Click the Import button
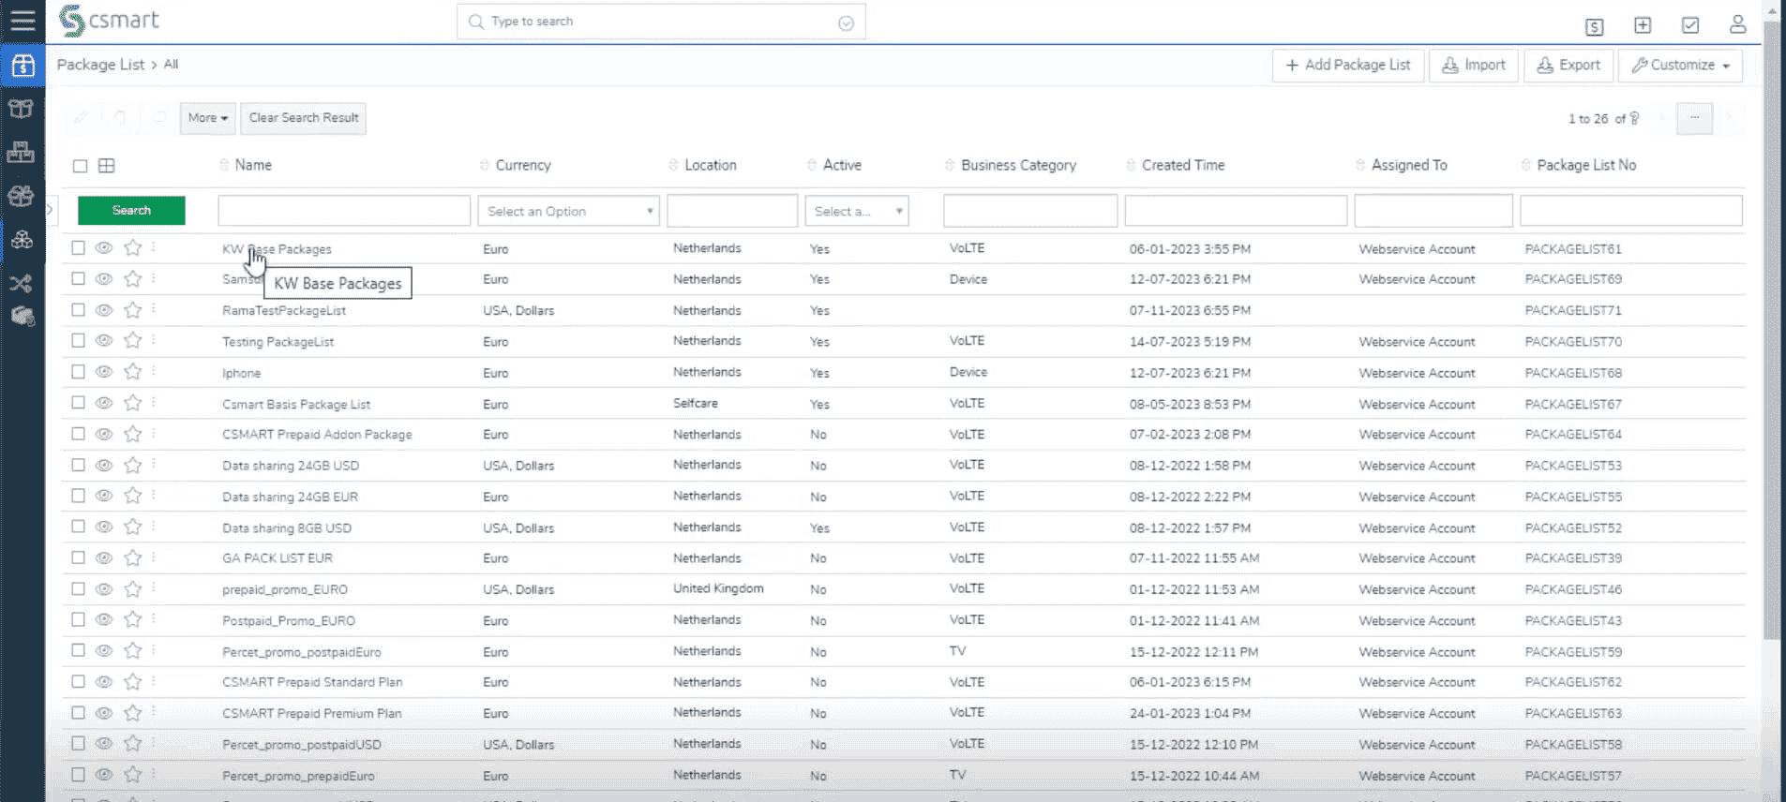 click(x=1473, y=66)
